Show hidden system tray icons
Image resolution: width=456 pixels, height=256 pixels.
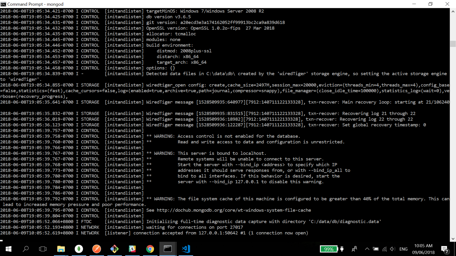coord(367,249)
